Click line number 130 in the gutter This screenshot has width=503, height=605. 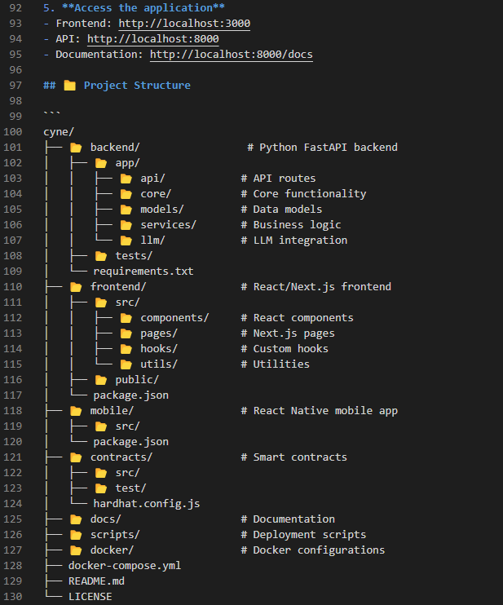[13, 597]
